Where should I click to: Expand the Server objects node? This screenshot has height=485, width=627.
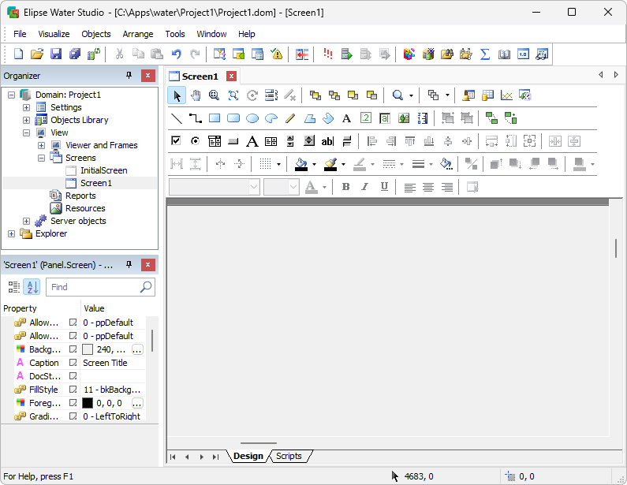coord(26,221)
